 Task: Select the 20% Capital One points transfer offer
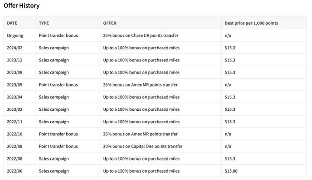(x=143, y=146)
